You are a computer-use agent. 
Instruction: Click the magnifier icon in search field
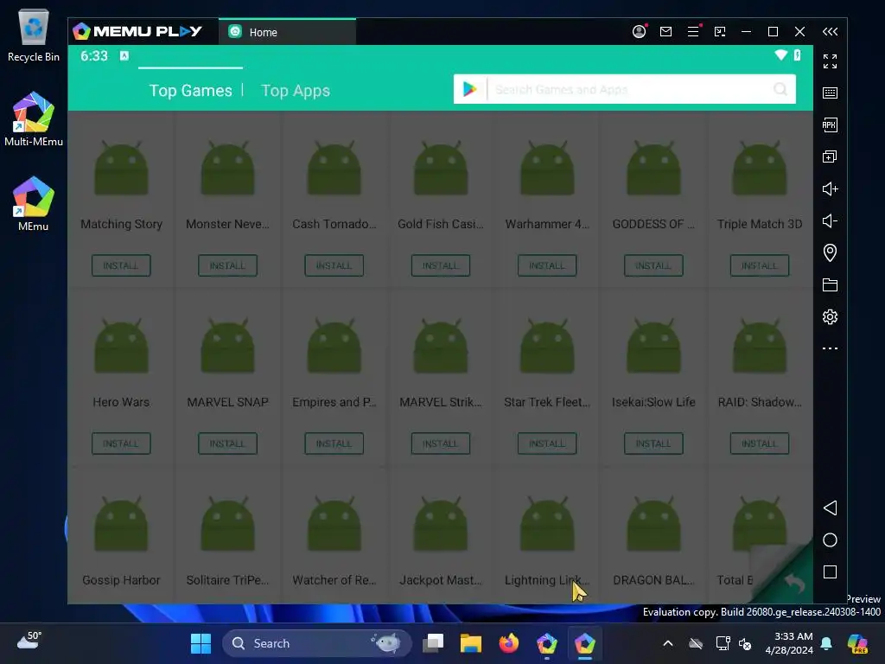780,89
